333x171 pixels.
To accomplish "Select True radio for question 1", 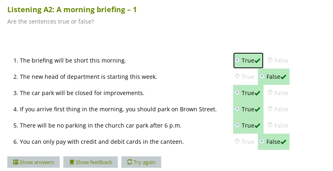I will point(237,60).
